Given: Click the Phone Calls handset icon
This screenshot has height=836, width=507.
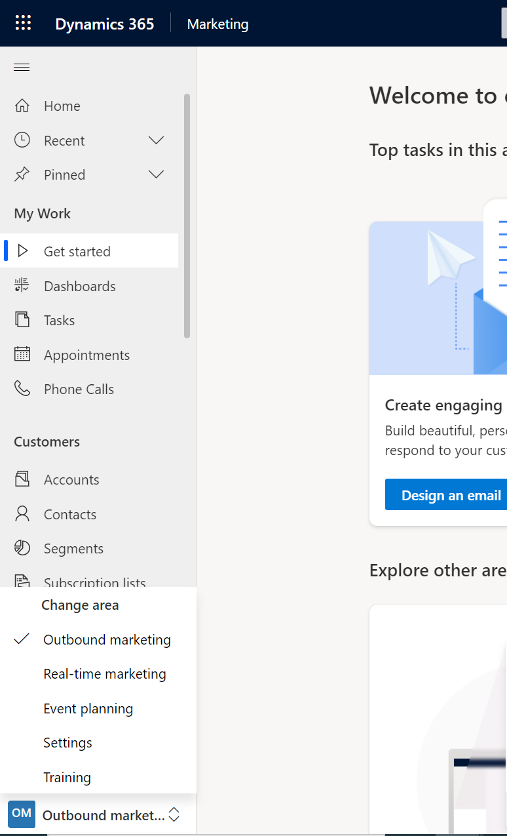Looking at the screenshot, I should click(x=22, y=389).
